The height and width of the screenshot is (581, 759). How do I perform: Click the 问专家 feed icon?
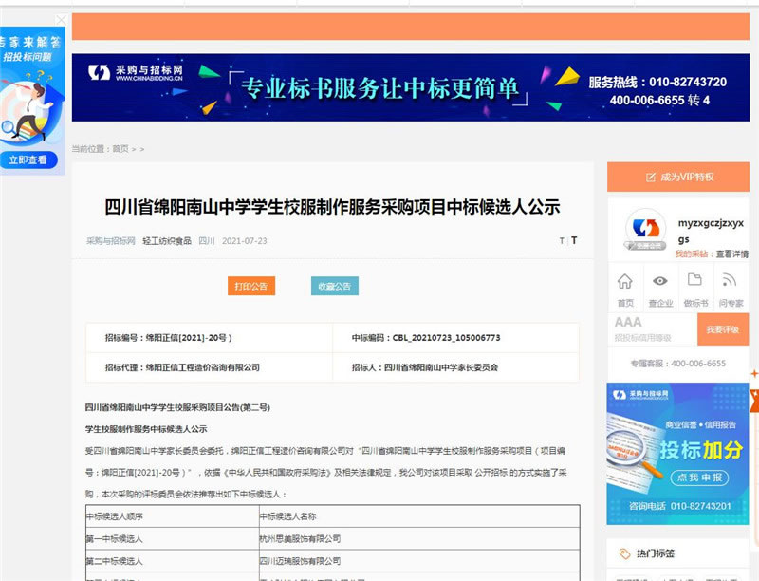731,281
